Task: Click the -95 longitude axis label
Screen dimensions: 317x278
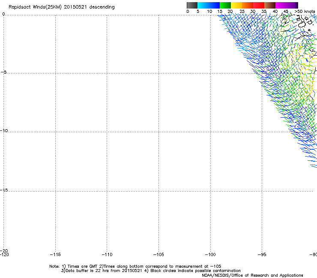Action: (262, 254)
